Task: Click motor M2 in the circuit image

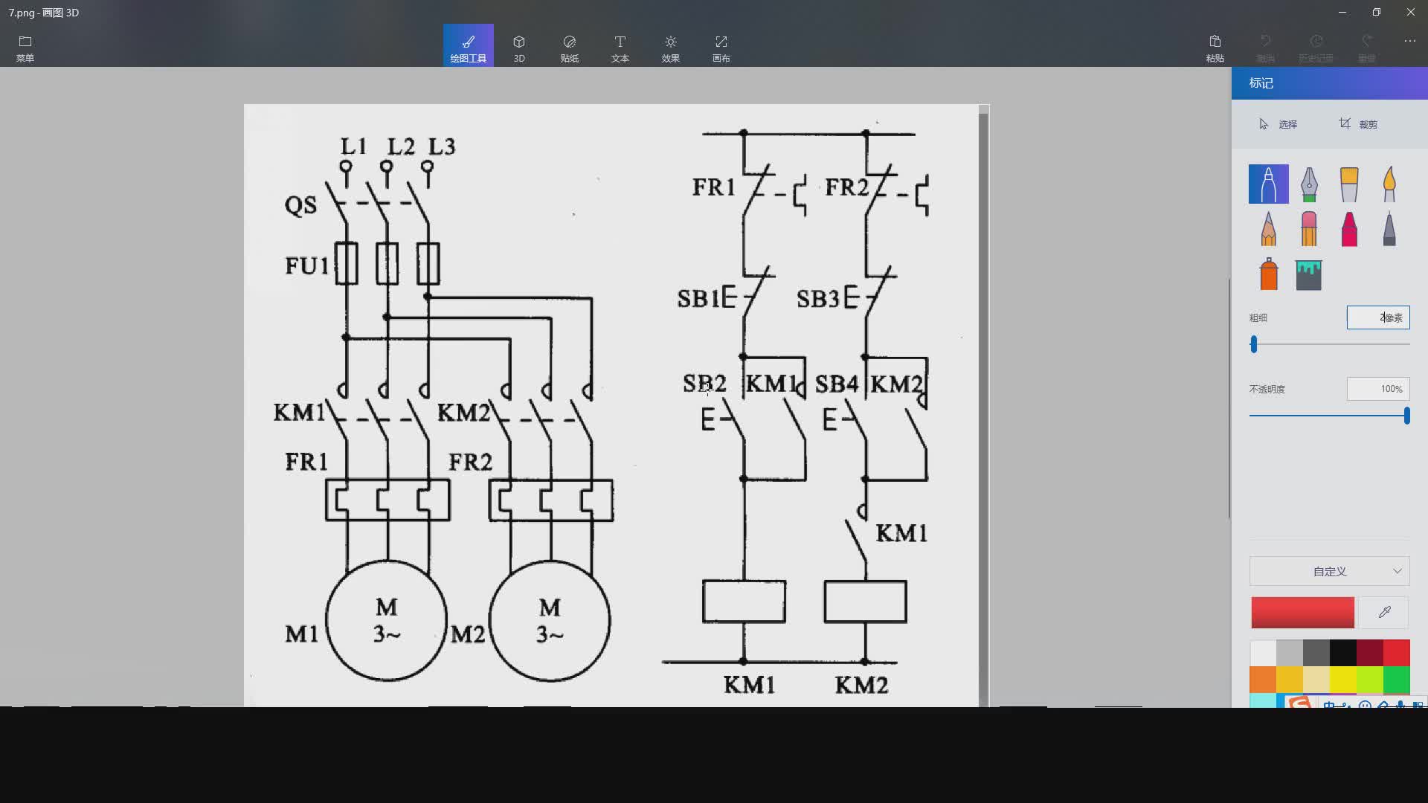Action: (550, 621)
